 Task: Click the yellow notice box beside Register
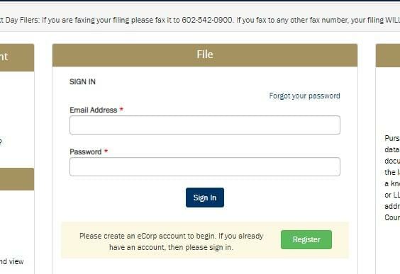(x=205, y=240)
